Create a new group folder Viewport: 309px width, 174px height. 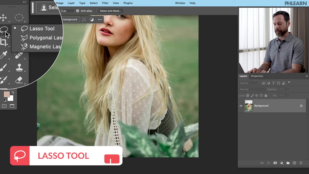pos(288,163)
